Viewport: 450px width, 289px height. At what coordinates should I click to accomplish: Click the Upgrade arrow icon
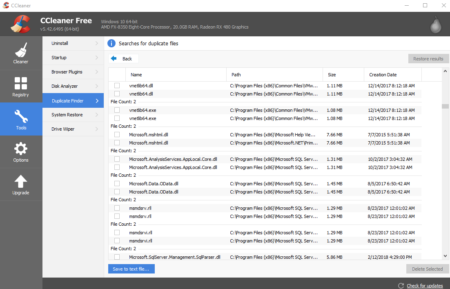[x=21, y=182]
